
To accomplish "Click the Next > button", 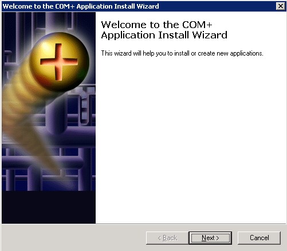I will click(x=210, y=238).
